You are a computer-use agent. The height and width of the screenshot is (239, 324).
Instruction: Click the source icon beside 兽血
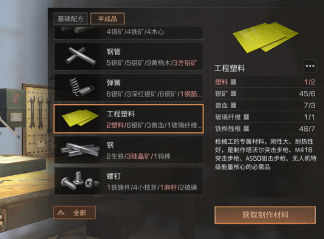tap(234, 105)
